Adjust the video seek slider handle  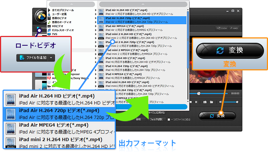pos(198,94)
